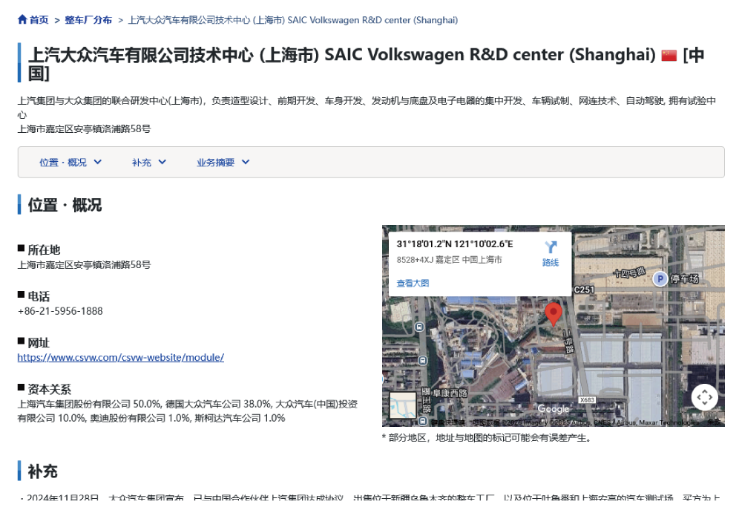Image resolution: width=742 pixels, height=513 pixels.
Task: Open the csvw.com website link
Action: coord(121,358)
